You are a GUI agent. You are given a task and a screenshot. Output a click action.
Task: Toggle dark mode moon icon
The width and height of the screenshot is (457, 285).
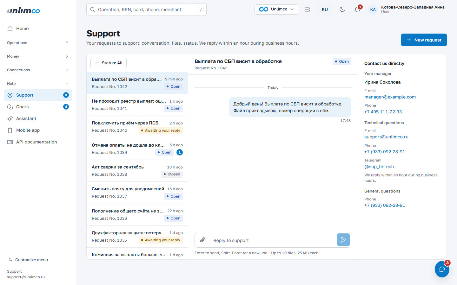coord(342,9)
